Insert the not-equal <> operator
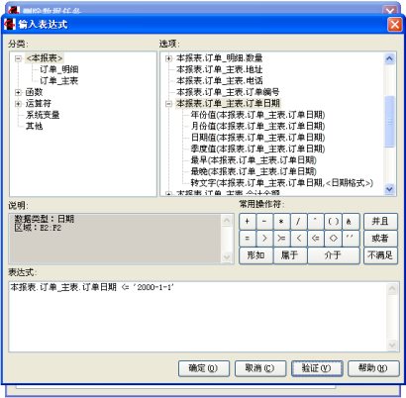The width and height of the screenshot is (406, 398). (x=333, y=239)
